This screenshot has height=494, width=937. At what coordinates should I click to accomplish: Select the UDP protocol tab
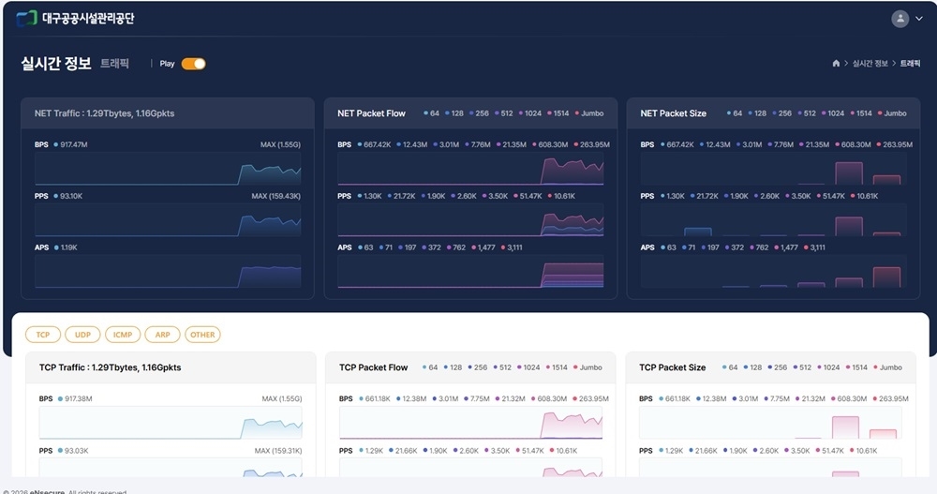[x=82, y=335]
